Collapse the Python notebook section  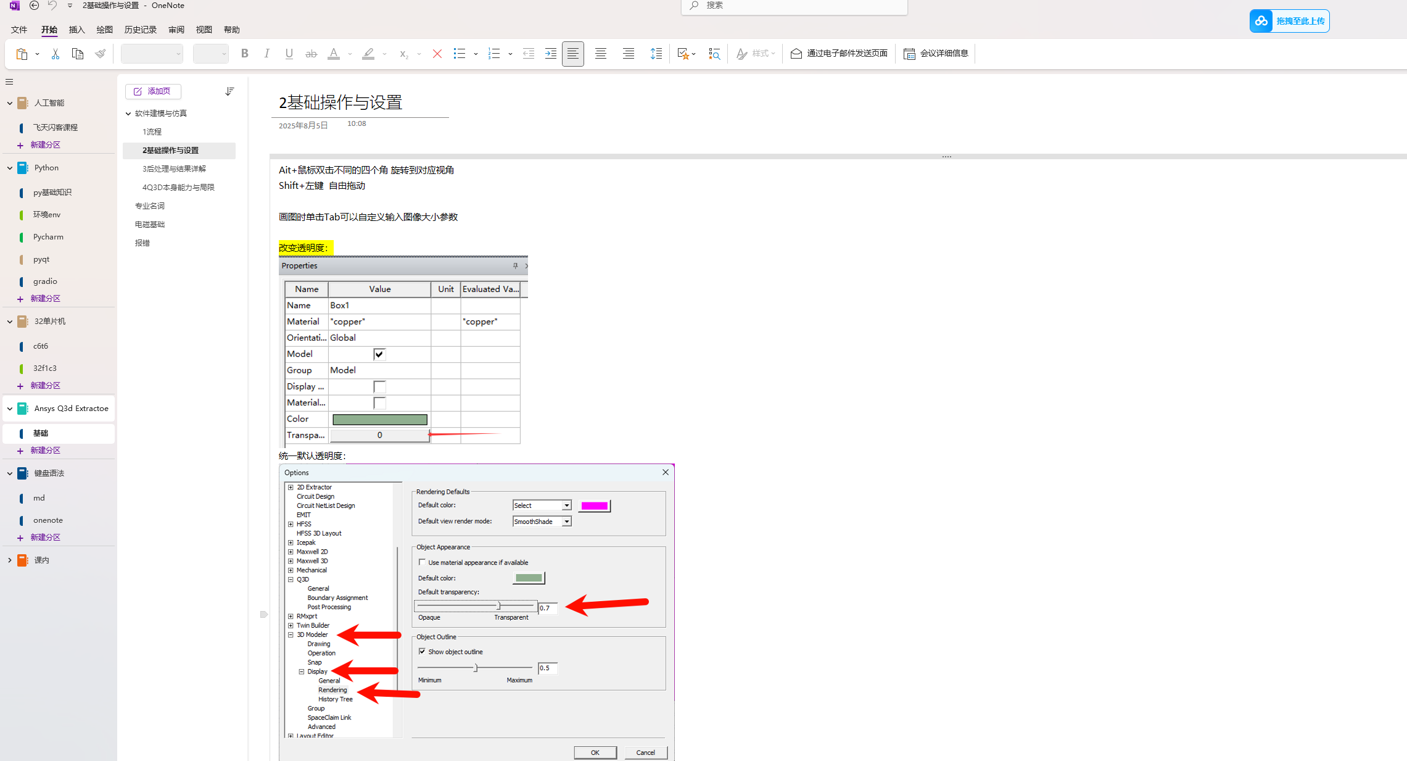click(x=9, y=167)
